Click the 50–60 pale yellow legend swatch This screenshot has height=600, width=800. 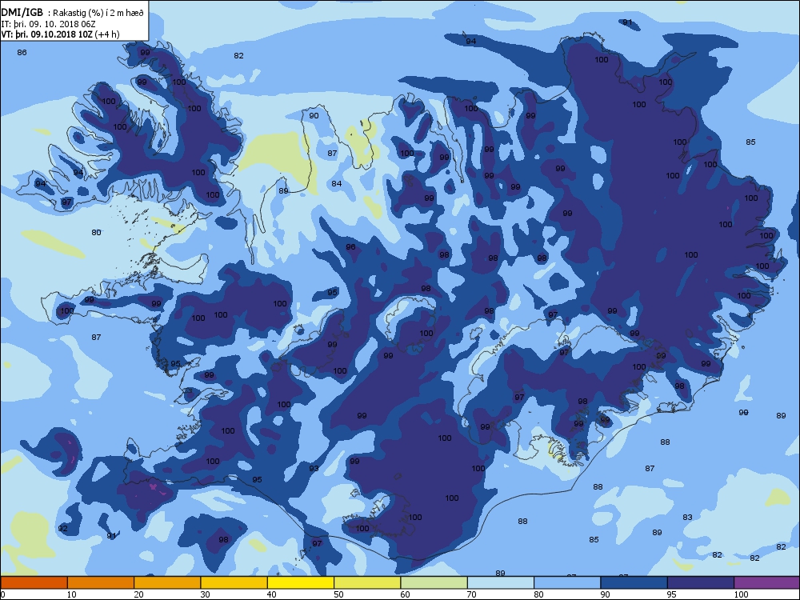[x=367, y=582]
